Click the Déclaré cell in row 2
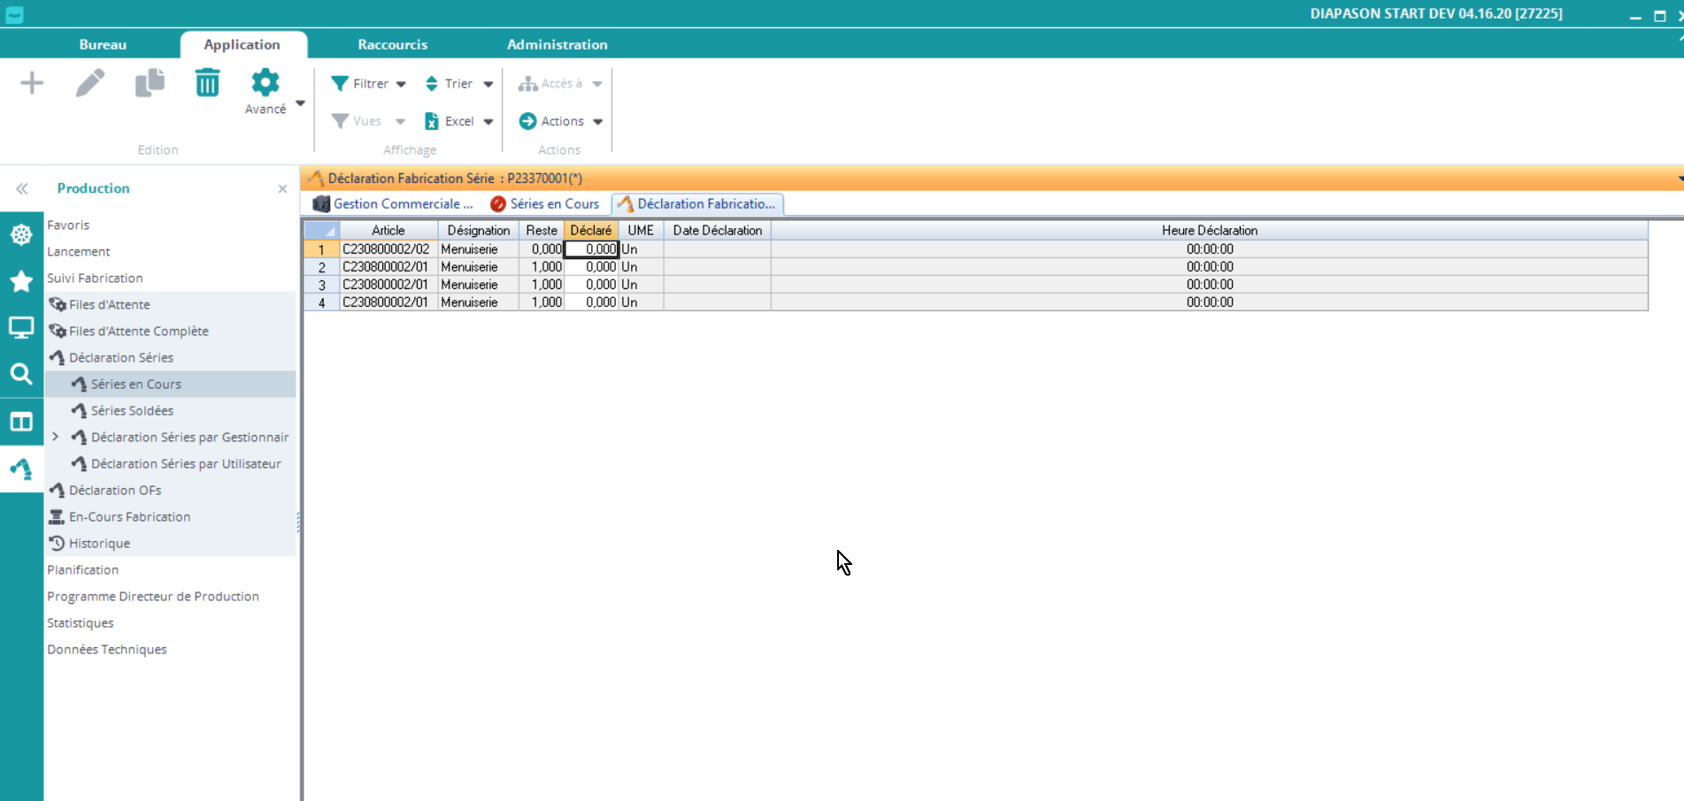The width and height of the screenshot is (1684, 801). coord(591,267)
